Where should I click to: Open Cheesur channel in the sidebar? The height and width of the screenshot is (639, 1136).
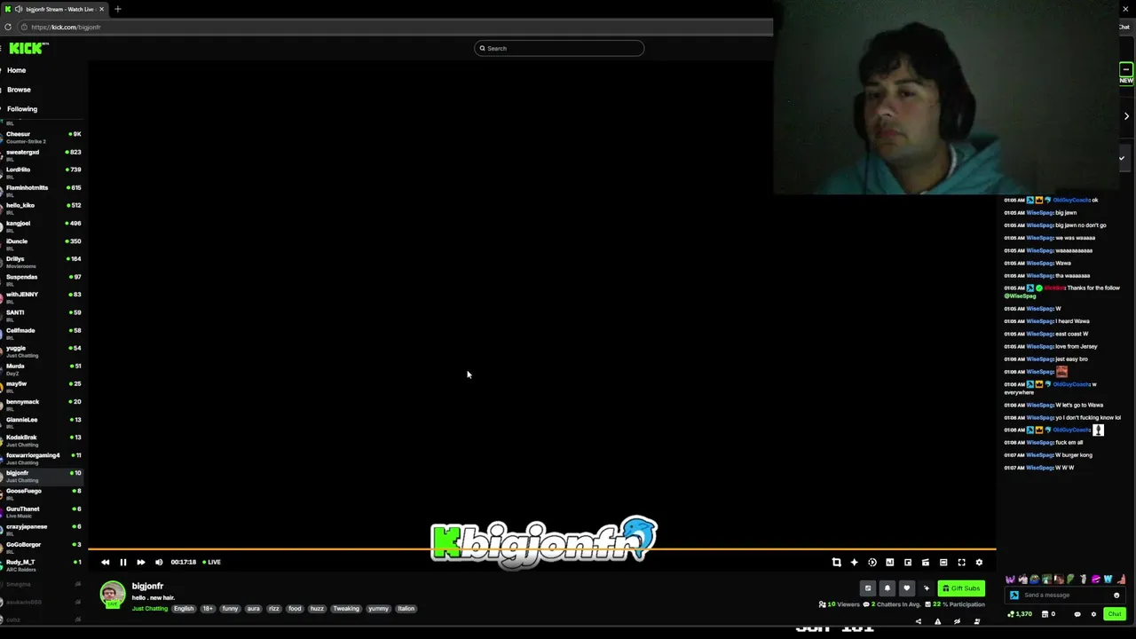[42, 138]
